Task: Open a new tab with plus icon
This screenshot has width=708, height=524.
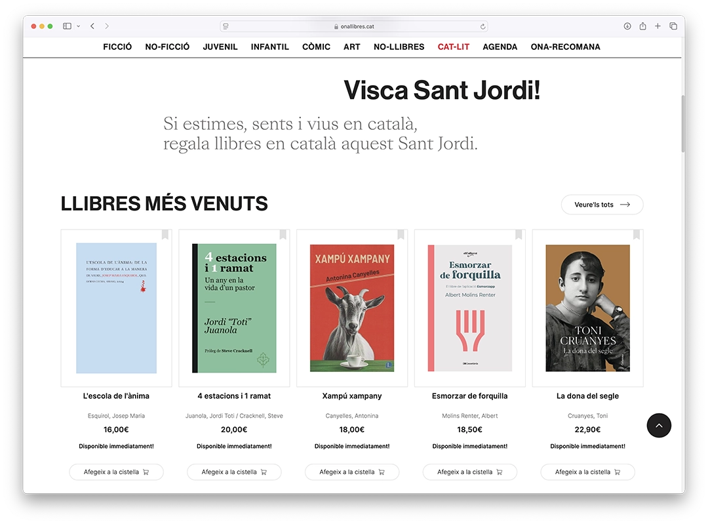Action: (658, 26)
